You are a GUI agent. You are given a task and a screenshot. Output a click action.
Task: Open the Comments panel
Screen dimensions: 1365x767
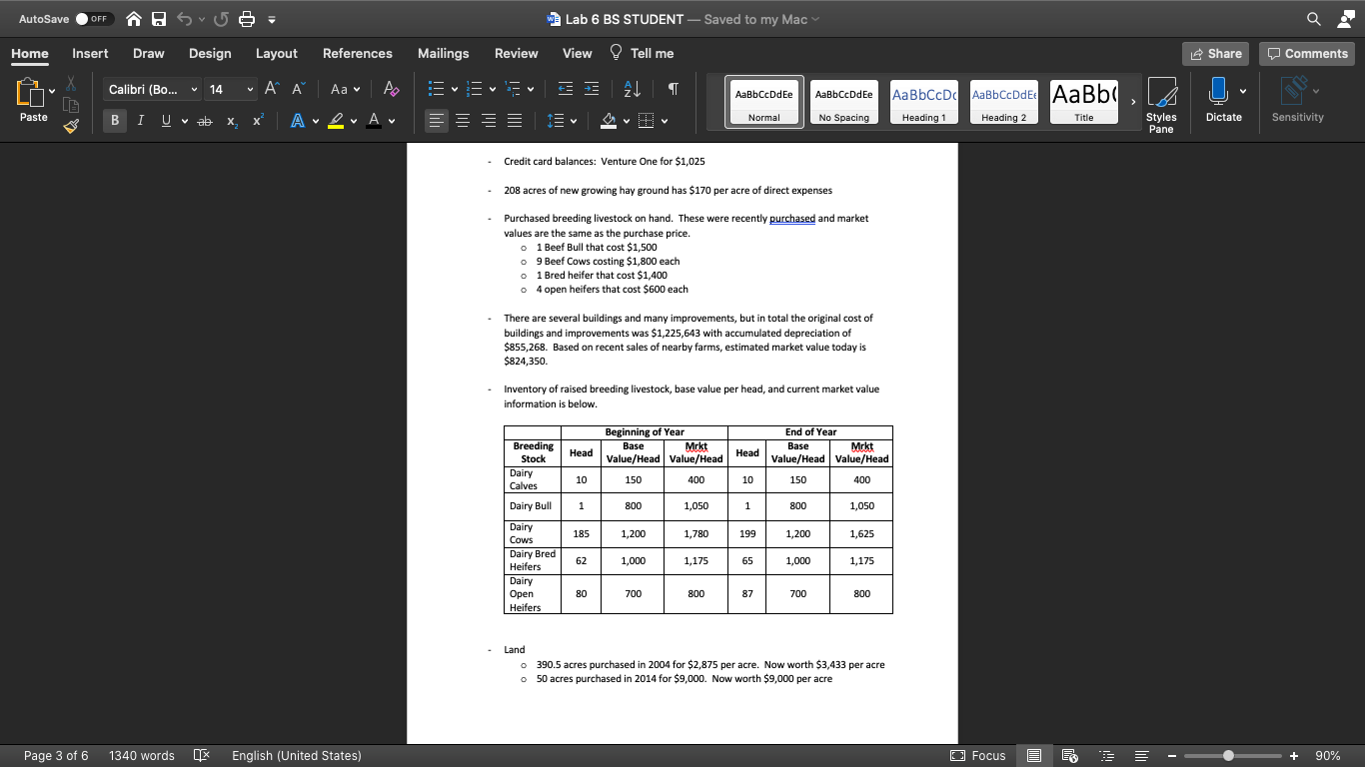click(x=1306, y=53)
